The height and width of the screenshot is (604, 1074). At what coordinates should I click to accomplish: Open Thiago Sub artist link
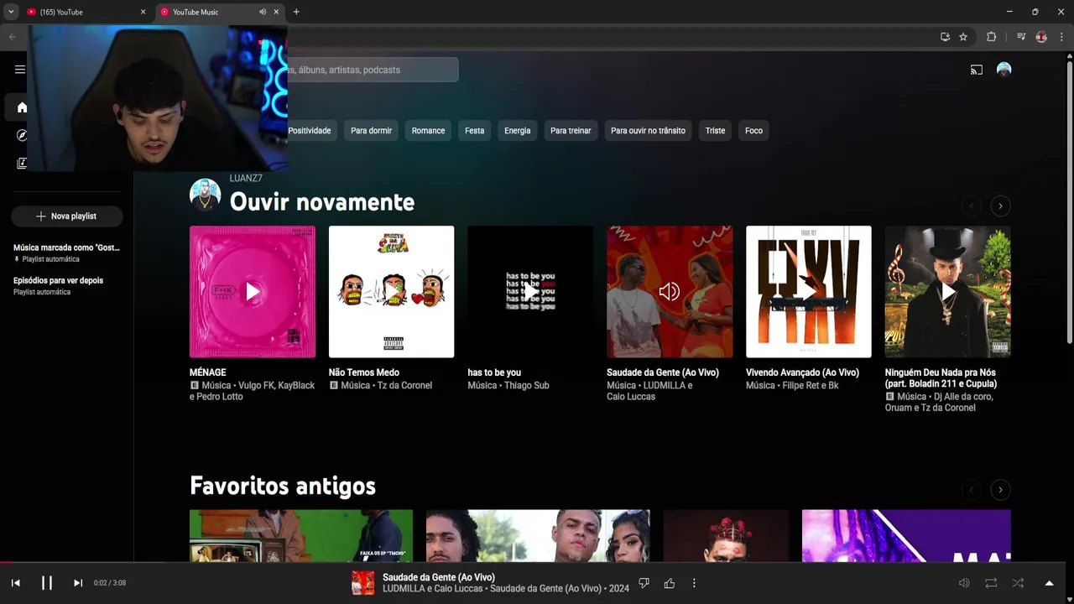(x=527, y=386)
